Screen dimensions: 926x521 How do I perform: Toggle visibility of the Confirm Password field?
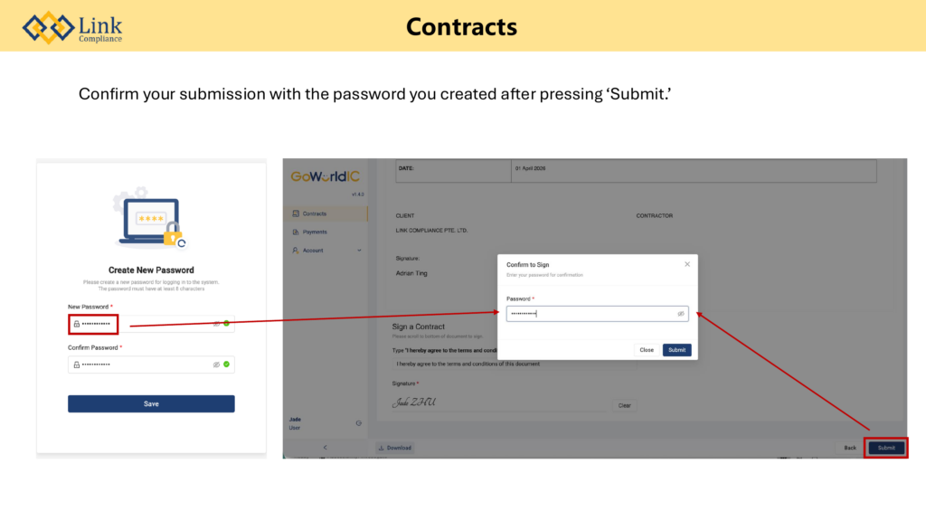tap(216, 365)
